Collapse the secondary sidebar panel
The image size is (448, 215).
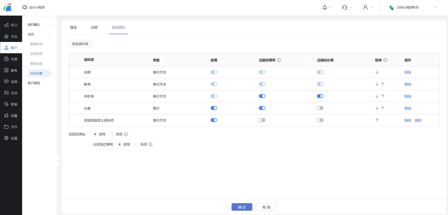pos(58,161)
